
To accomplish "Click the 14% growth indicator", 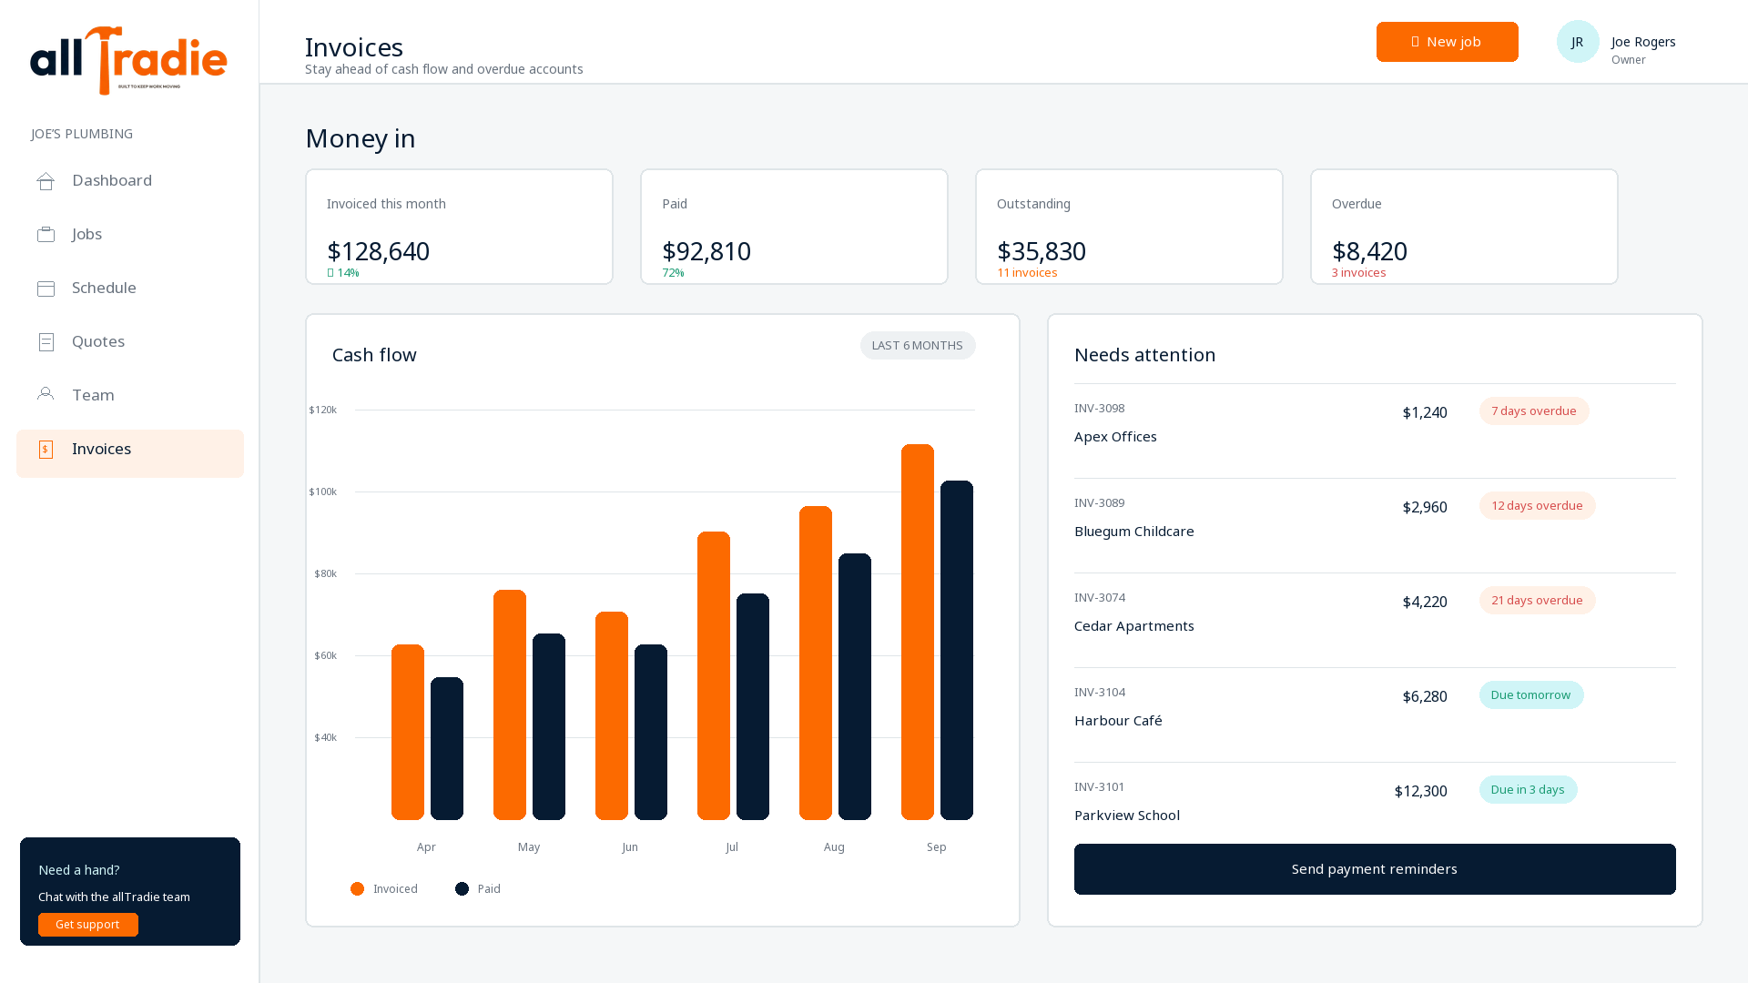I will (343, 273).
